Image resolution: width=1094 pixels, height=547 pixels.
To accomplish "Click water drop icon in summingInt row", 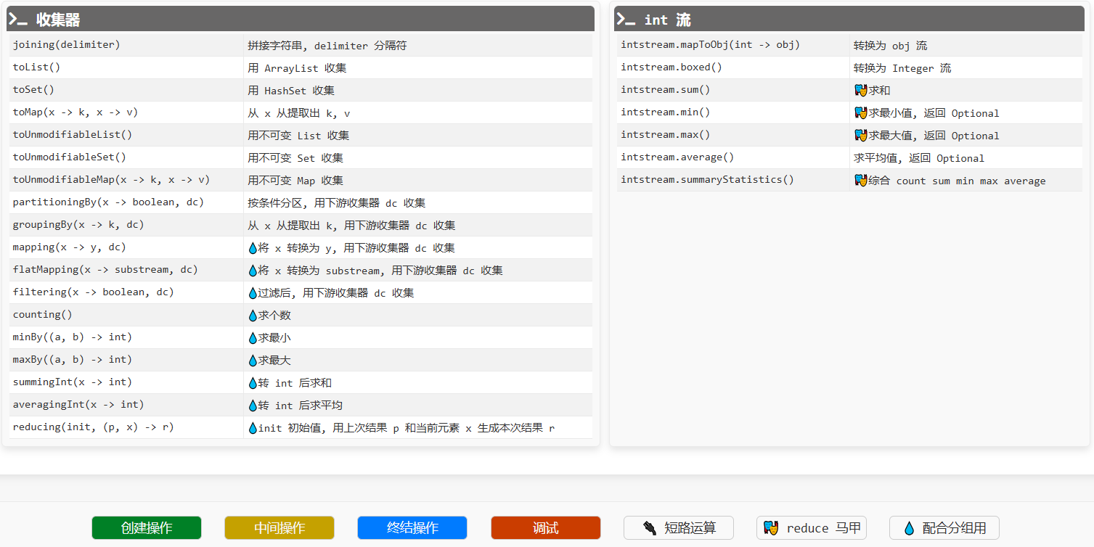I will pos(253,383).
